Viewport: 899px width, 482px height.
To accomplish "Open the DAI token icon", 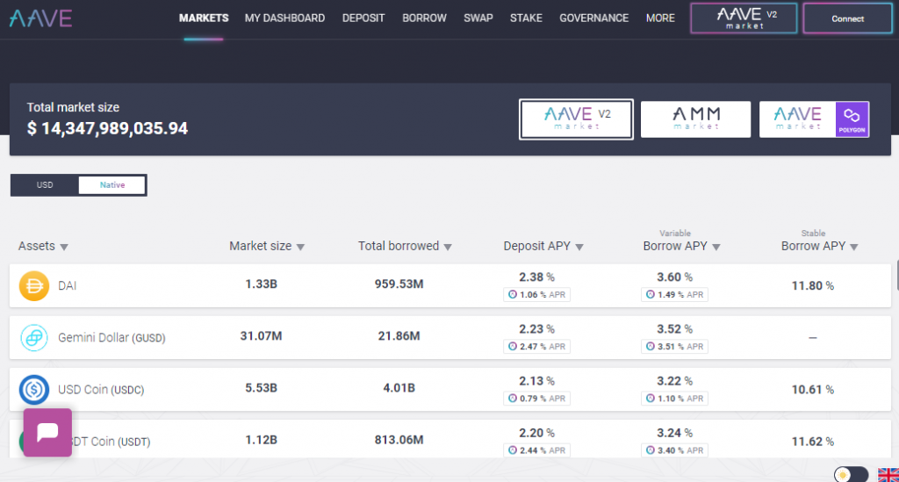I will (x=34, y=285).
